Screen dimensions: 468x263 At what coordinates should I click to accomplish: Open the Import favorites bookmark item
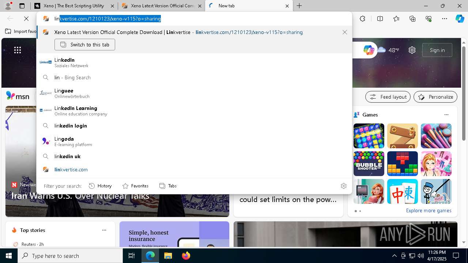coord(21,31)
